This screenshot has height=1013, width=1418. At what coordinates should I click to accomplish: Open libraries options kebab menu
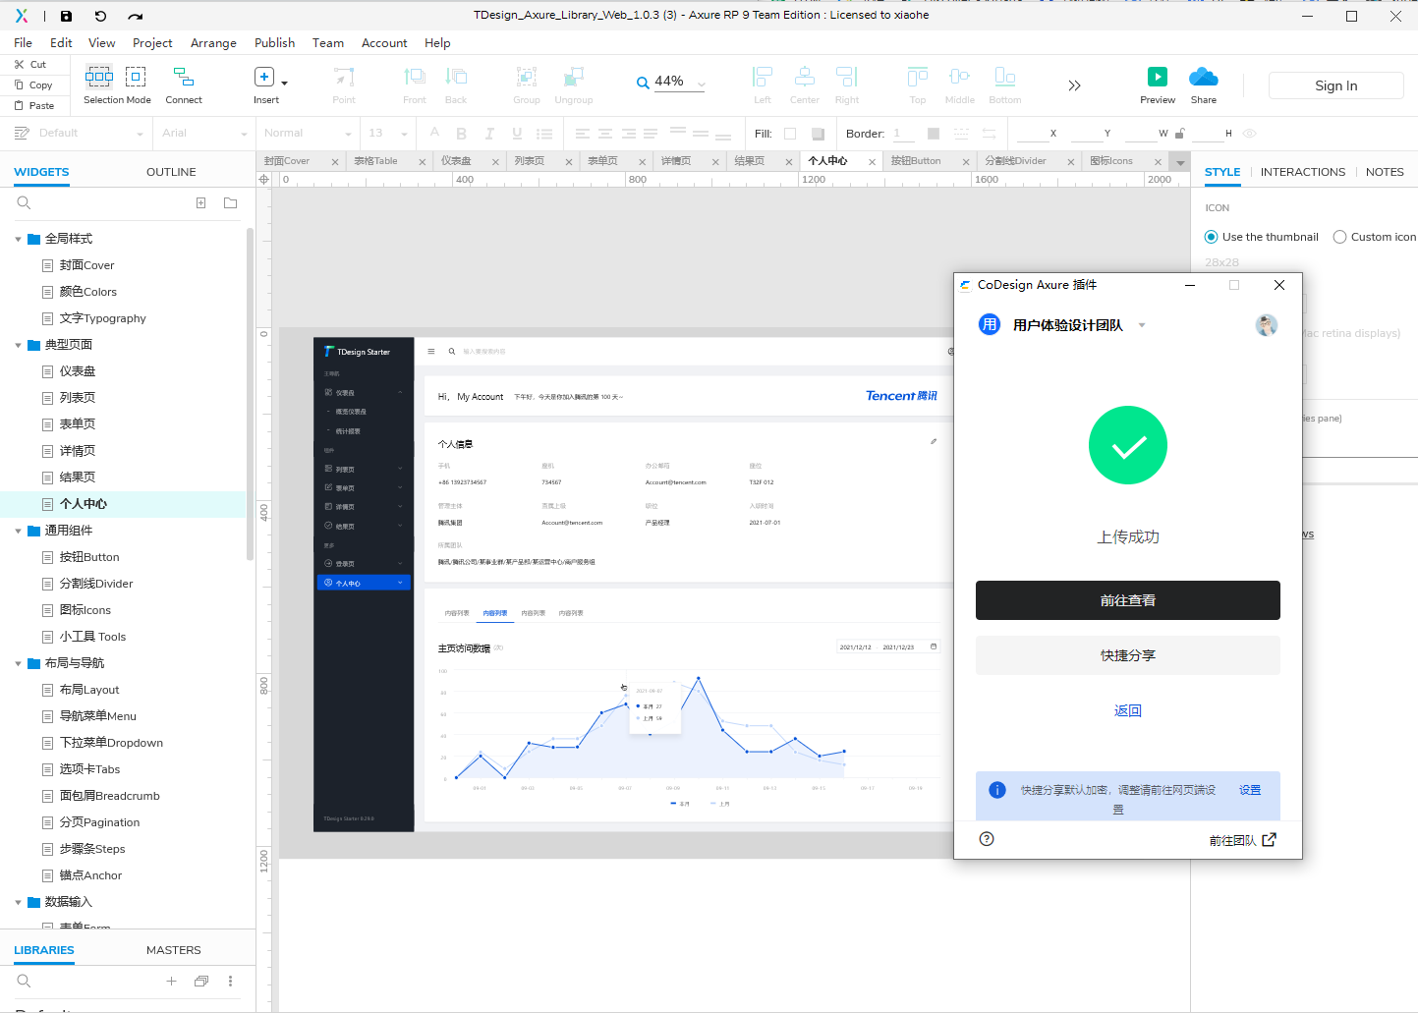231,981
